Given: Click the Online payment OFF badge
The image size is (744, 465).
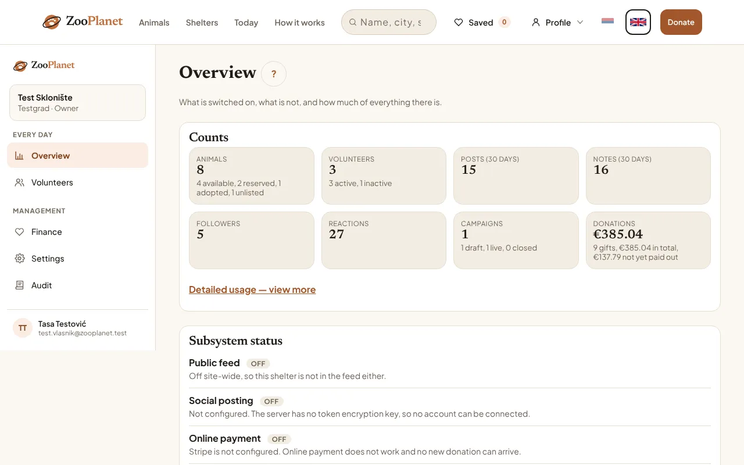Looking at the screenshot, I should 279,439.
